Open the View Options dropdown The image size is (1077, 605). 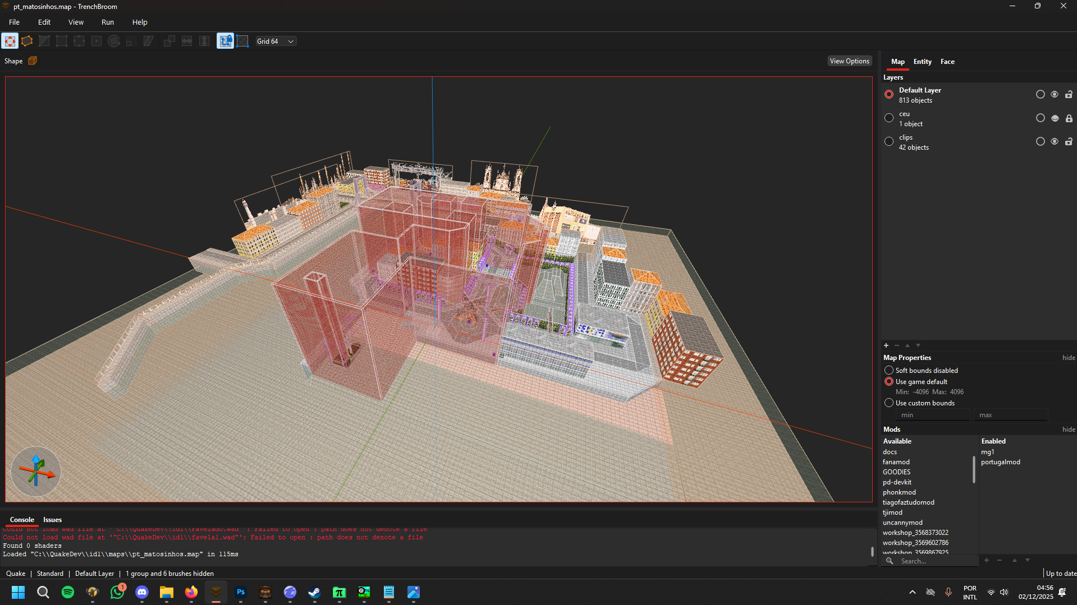click(849, 61)
